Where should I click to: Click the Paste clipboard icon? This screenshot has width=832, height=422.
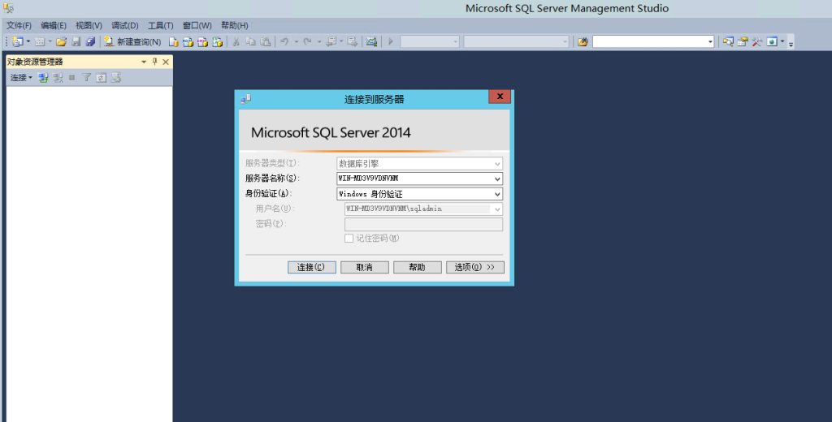266,41
